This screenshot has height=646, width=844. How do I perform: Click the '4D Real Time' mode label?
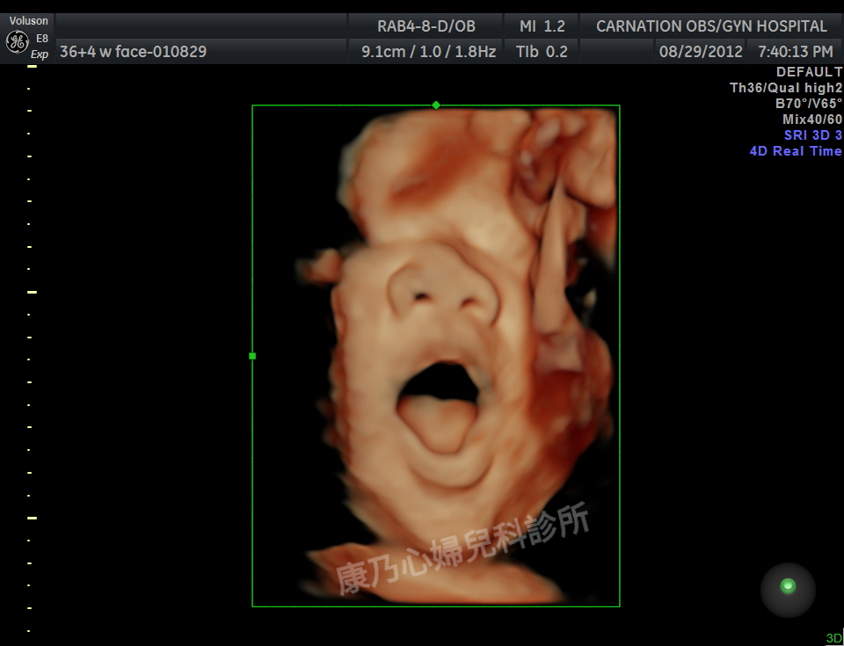796,151
